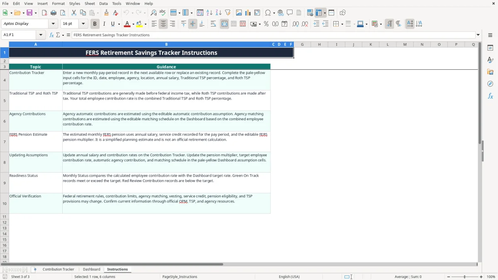Viewport: 498px width, 280px height.
Task: Switch to Contribution Tracker sheet tab
Action: click(59, 270)
